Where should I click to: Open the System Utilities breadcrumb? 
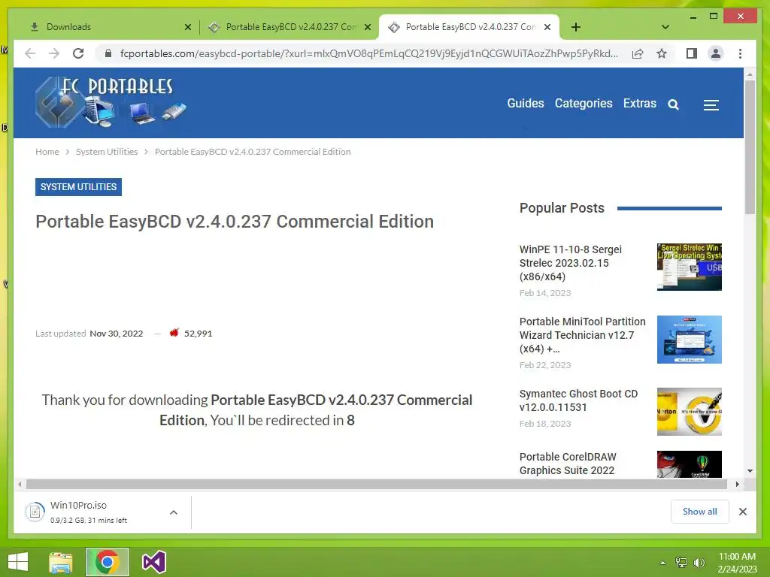(x=107, y=152)
